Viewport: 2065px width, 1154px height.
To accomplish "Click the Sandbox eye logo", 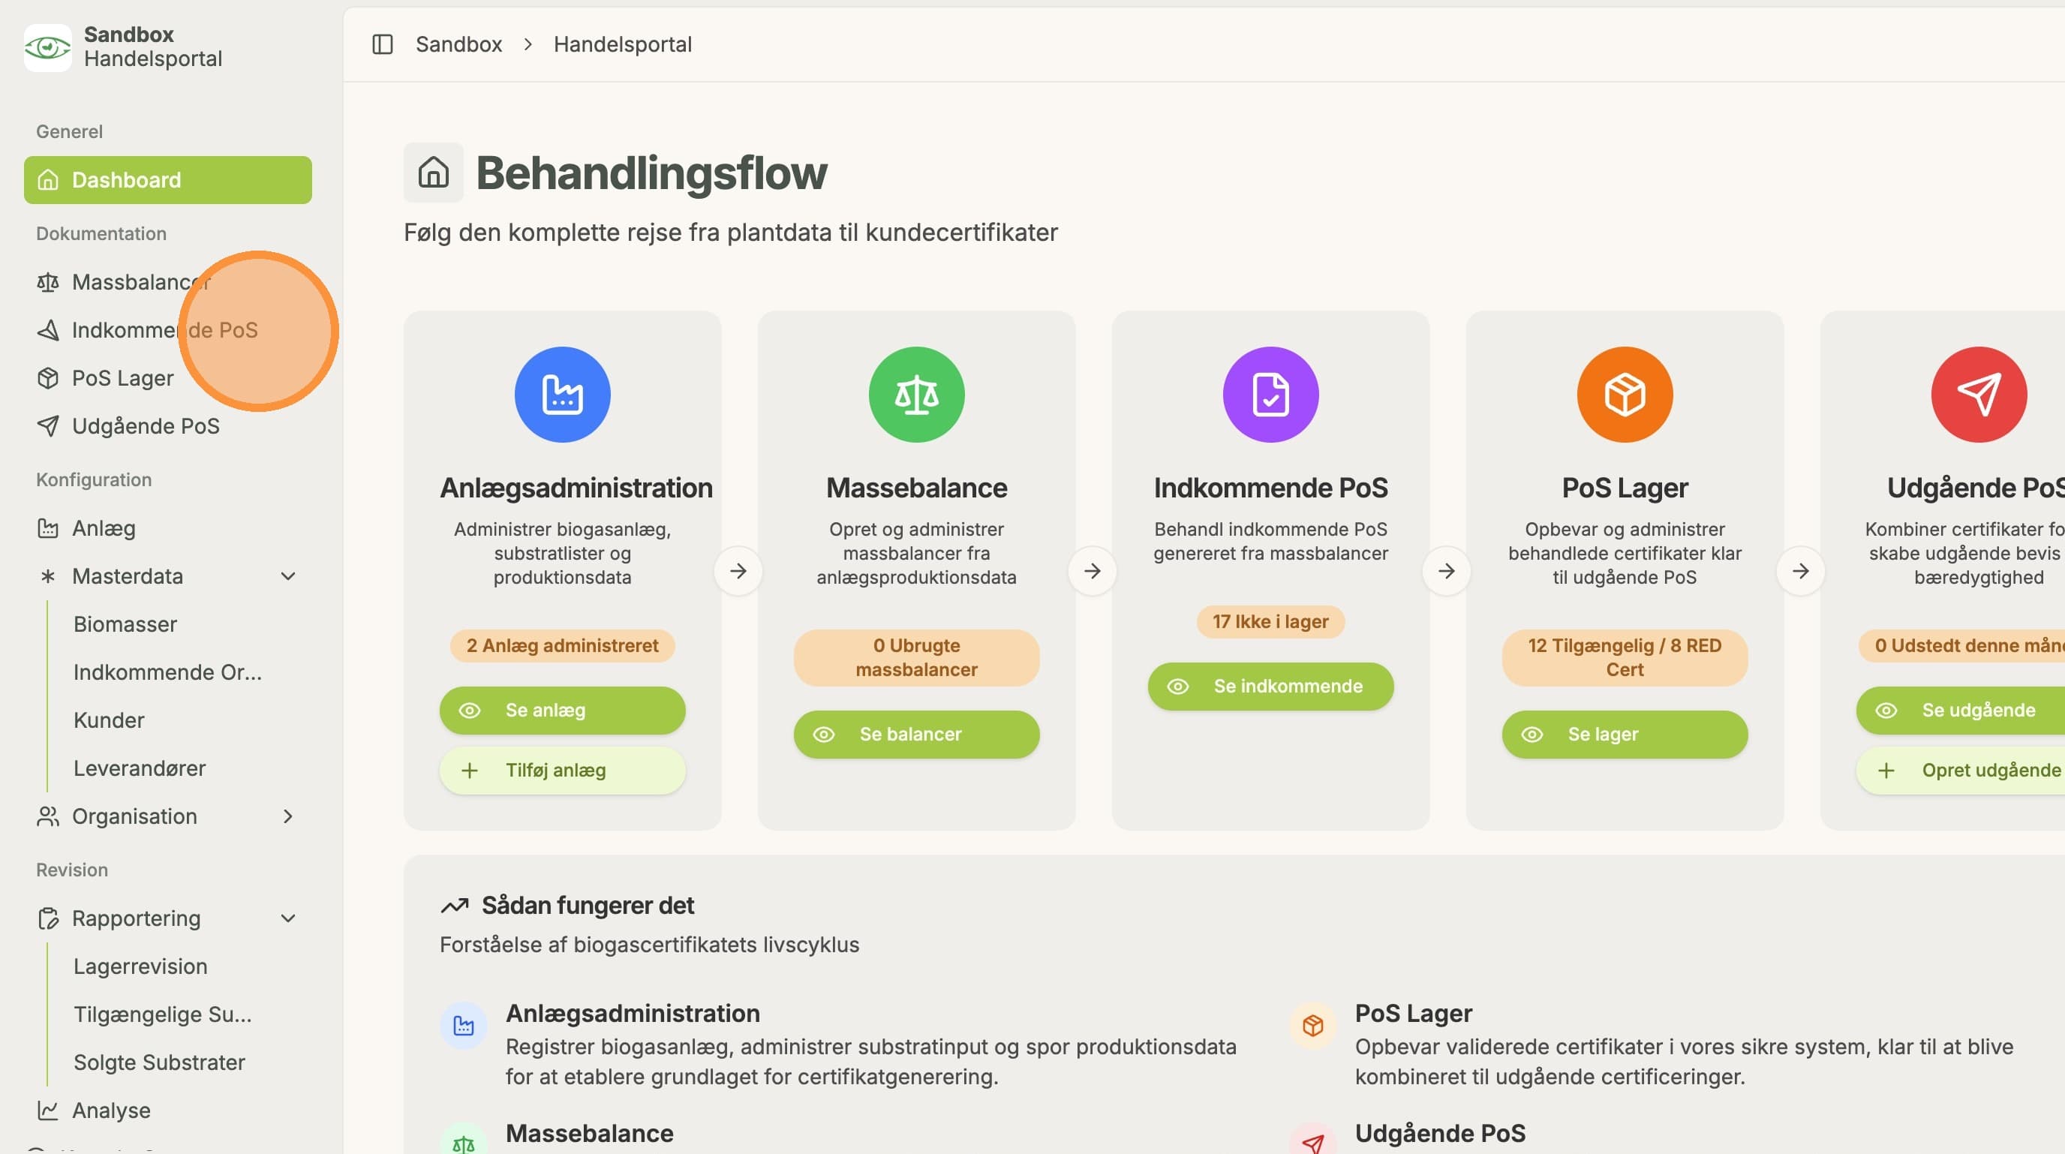I will pos(47,47).
